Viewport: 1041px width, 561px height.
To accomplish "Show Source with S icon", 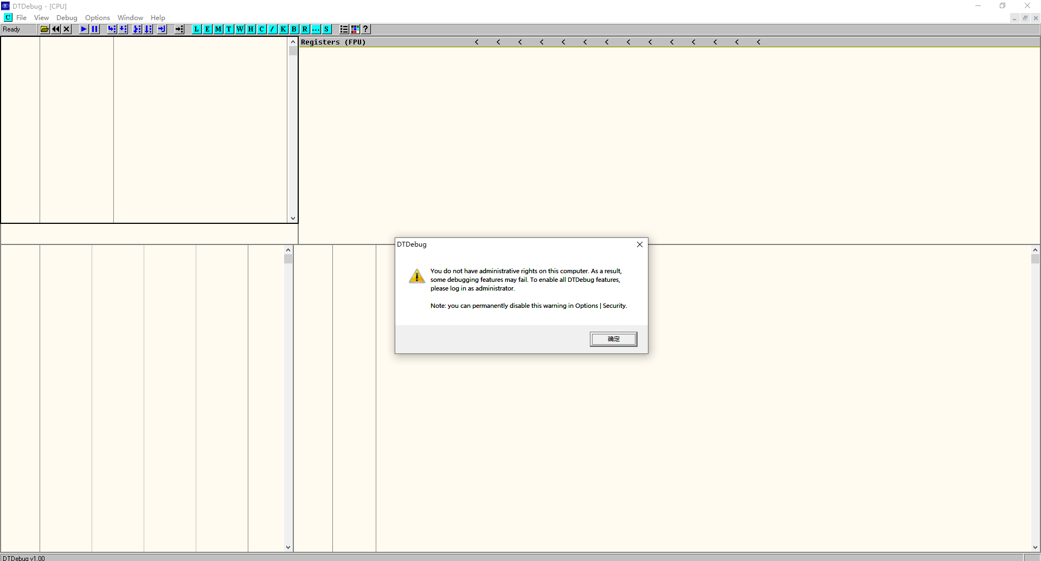I will point(327,29).
